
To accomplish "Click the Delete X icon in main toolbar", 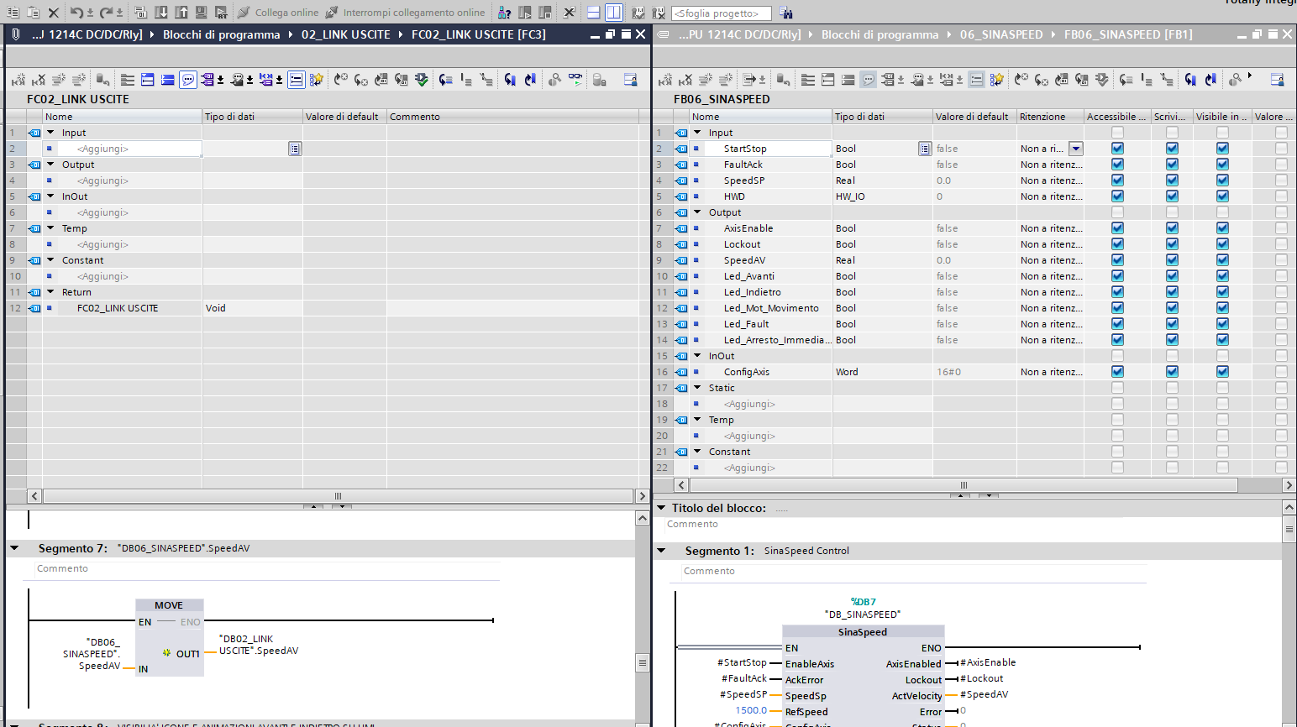I will pyautogui.click(x=54, y=13).
